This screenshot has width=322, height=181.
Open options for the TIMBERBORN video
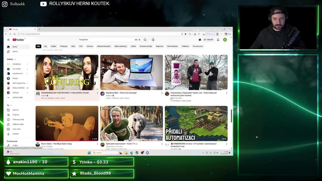tap(226, 144)
